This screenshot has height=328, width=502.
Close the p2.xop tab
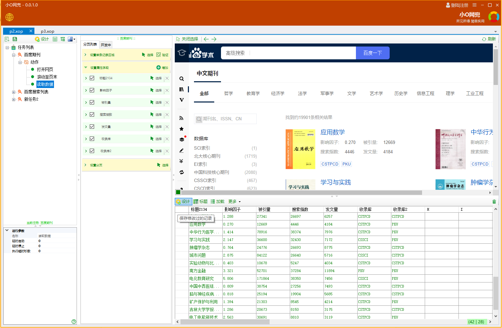(31, 31)
